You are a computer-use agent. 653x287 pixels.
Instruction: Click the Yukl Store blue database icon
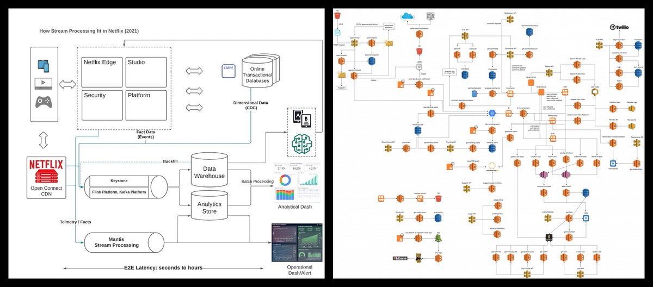[x=465, y=74]
